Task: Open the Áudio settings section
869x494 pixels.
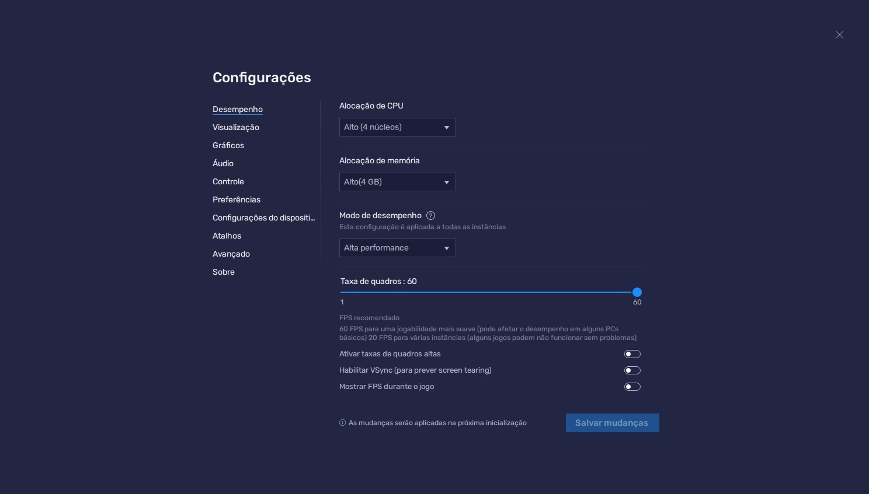Action: tap(223, 163)
